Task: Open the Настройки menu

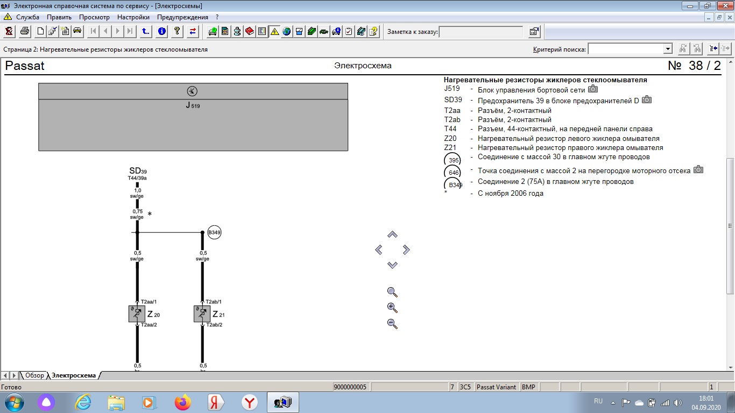Action: [133, 17]
